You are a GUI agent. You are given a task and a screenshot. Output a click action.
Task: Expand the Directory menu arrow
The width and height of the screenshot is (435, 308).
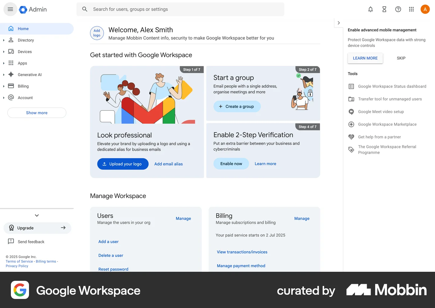tap(4, 40)
